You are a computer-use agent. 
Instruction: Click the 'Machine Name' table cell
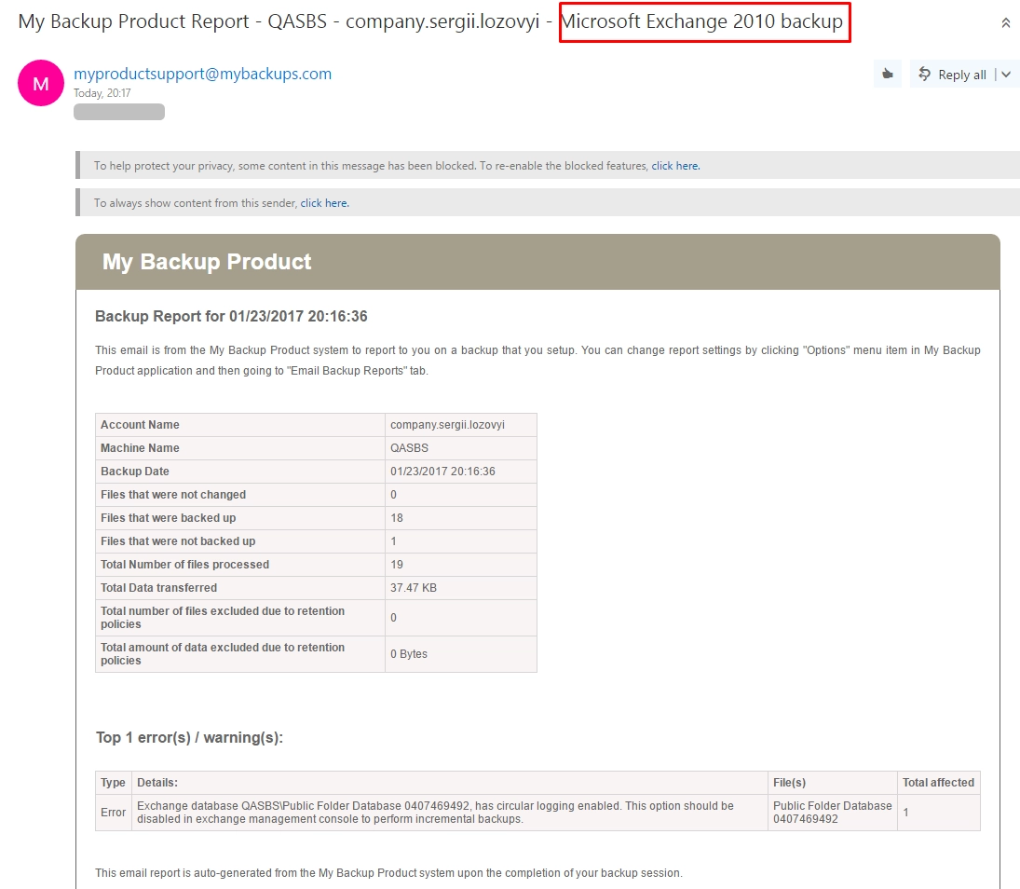point(240,448)
